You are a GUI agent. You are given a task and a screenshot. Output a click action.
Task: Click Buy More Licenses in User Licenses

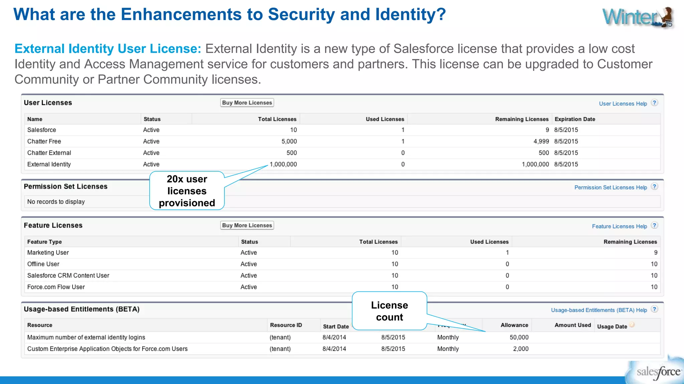coord(247,103)
